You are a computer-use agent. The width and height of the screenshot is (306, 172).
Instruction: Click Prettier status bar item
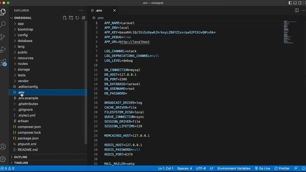click(282, 169)
